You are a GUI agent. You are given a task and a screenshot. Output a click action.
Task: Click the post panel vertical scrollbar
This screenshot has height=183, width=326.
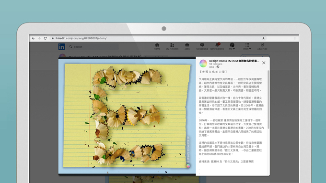click(x=268, y=99)
